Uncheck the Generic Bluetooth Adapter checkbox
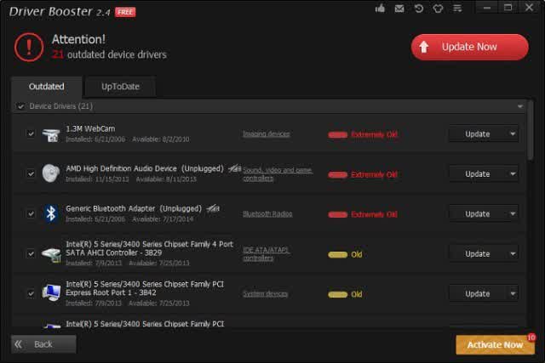The width and height of the screenshot is (545, 363). click(x=31, y=213)
